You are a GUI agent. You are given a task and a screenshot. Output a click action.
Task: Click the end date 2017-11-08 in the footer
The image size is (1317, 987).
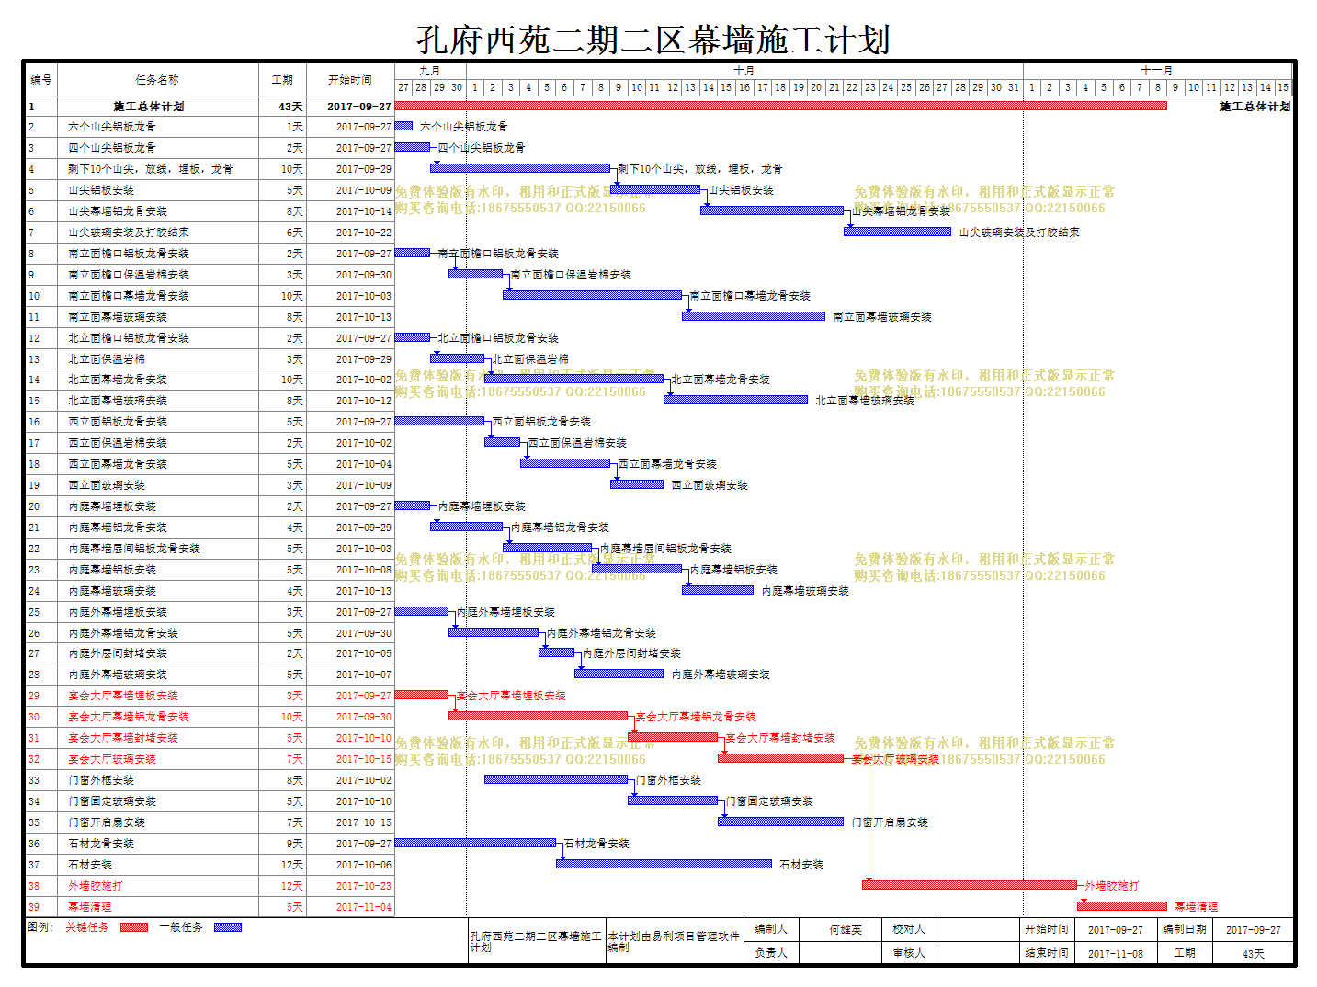point(1116,954)
